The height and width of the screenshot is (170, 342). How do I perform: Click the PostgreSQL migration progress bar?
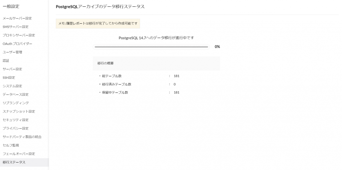[151, 47]
